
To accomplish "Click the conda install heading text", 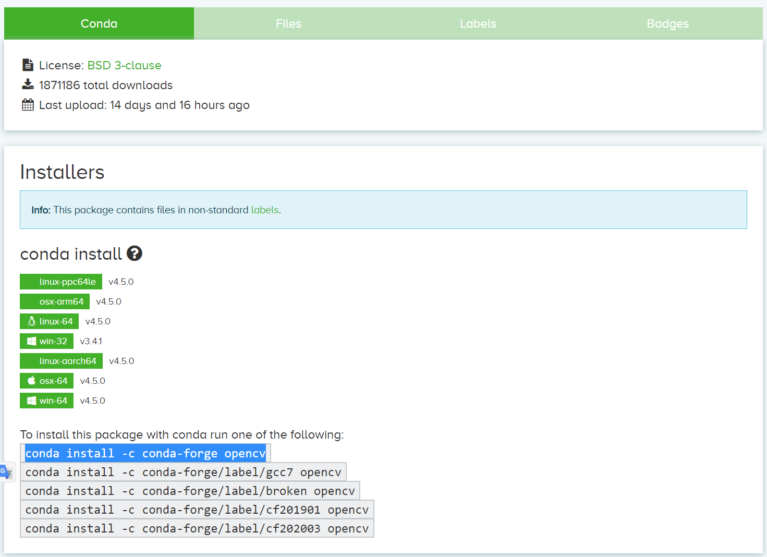I will tap(71, 254).
